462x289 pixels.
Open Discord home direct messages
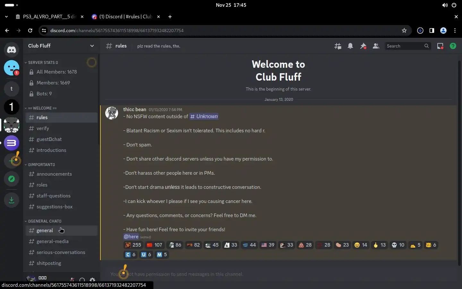click(x=12, y=50)
